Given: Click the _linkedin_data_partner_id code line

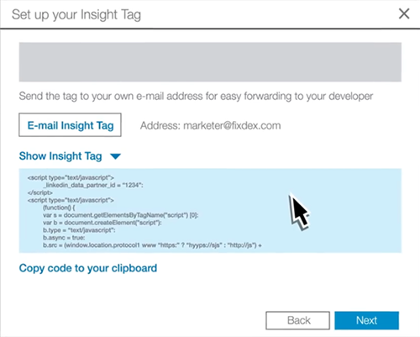Looking at the screenshot, I should click(x=92, y=185).
